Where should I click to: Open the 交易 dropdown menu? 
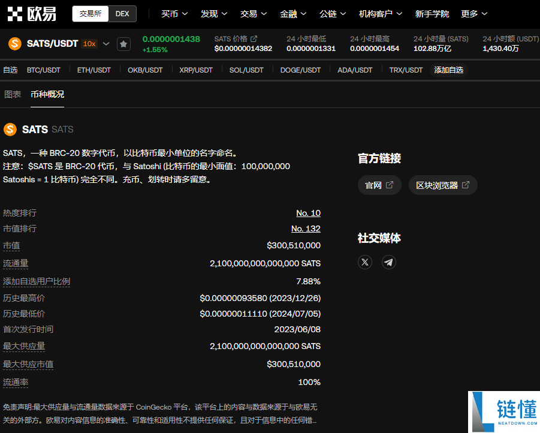coord(254,14)
